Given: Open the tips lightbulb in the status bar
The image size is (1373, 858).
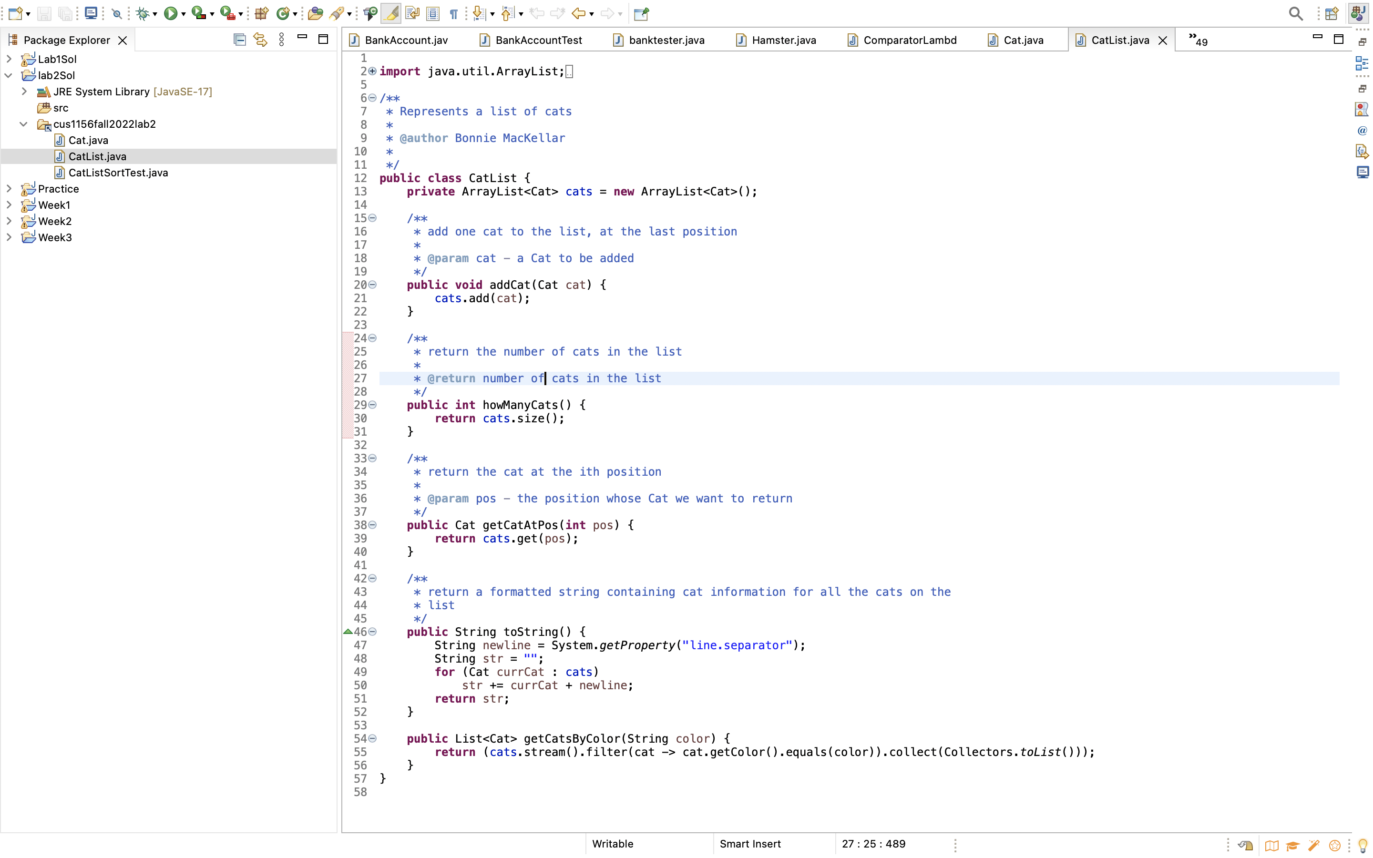Looking at the screenshot, I should click(x=1363, y=845).
